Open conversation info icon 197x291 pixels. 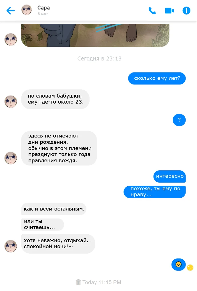click(x=186, y=11)
